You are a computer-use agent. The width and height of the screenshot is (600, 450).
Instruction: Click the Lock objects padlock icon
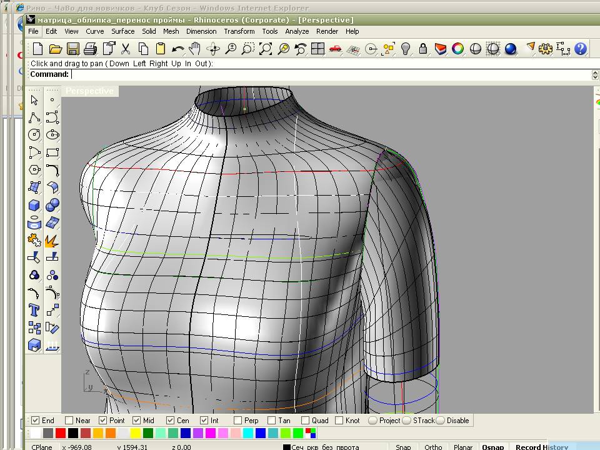(423, 49)
